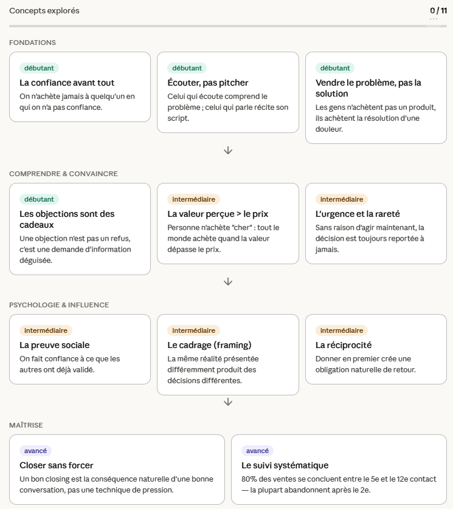Click the "Psychologie & Influence" section heading
This screenshot has width=453, height=509.
pyautogui.click(x=59, y=305)
